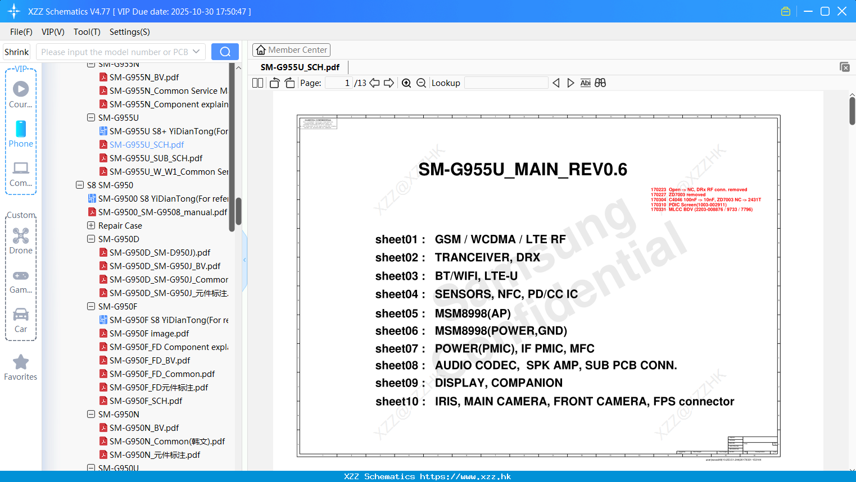Viewport: 856px width, 482px height.
Task: Rotate page clockwise
Action: [289, 83]
